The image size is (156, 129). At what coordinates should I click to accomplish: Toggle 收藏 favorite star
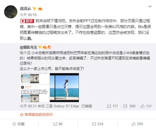[18, 124]
